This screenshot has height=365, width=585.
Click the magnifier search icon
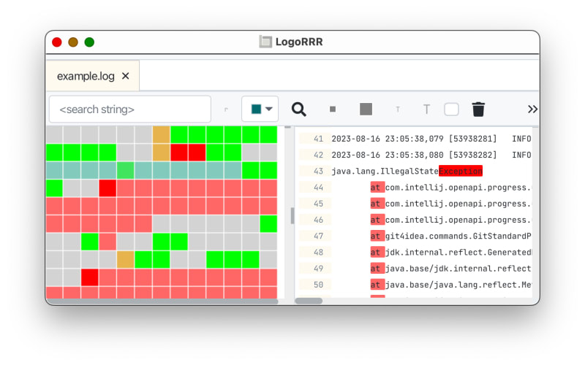point(298,109)
